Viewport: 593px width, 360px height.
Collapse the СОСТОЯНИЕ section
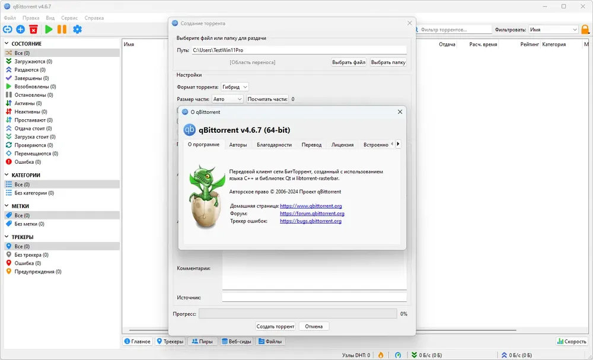pyautogui.click(x=7, y=43)
